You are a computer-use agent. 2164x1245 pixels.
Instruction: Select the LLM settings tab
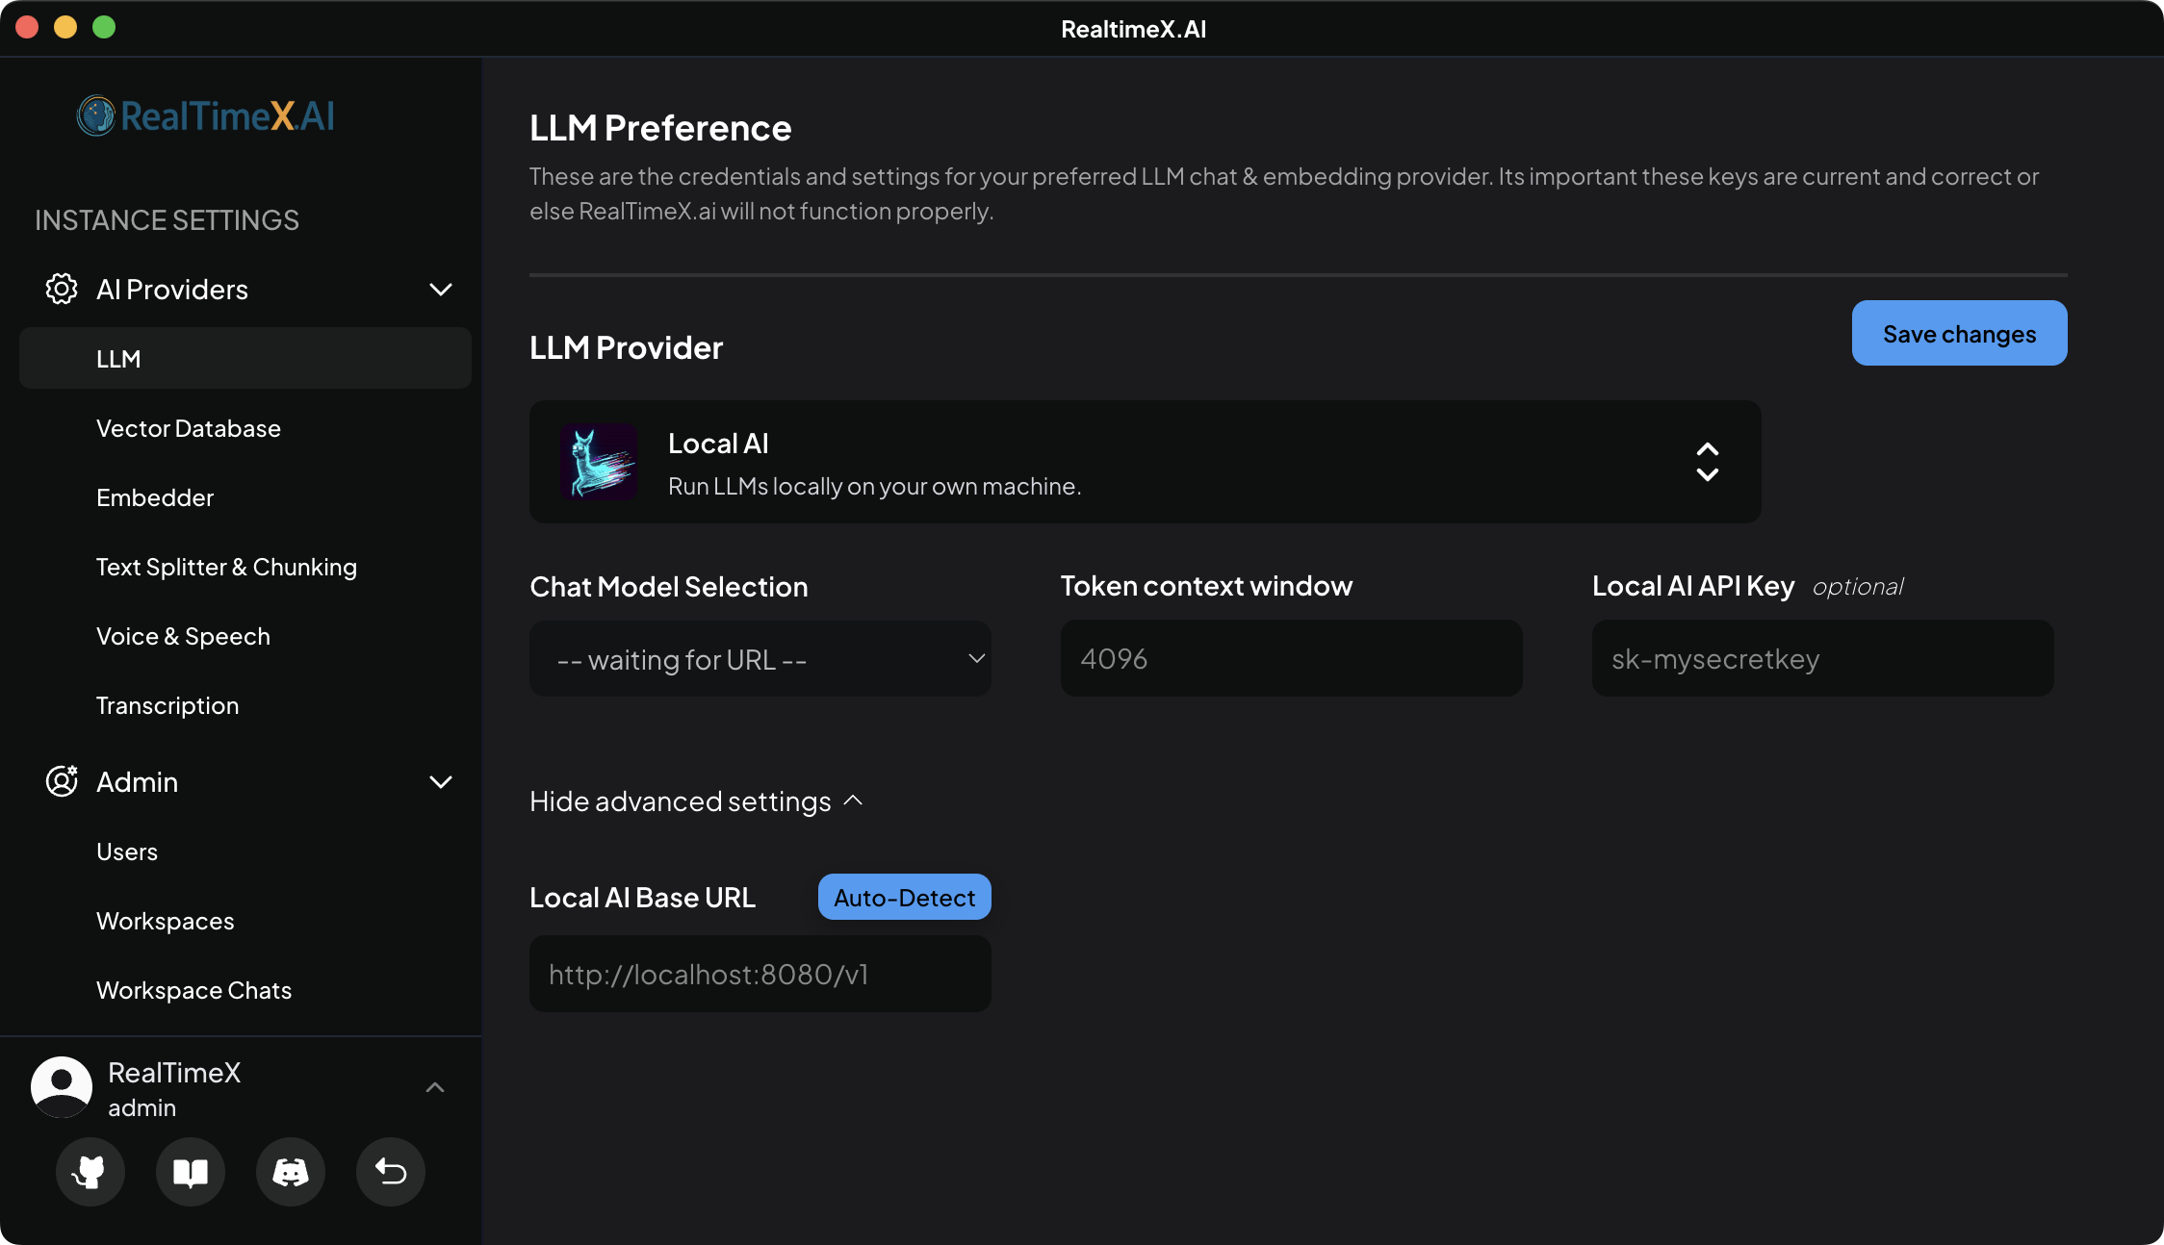point(118,358)
